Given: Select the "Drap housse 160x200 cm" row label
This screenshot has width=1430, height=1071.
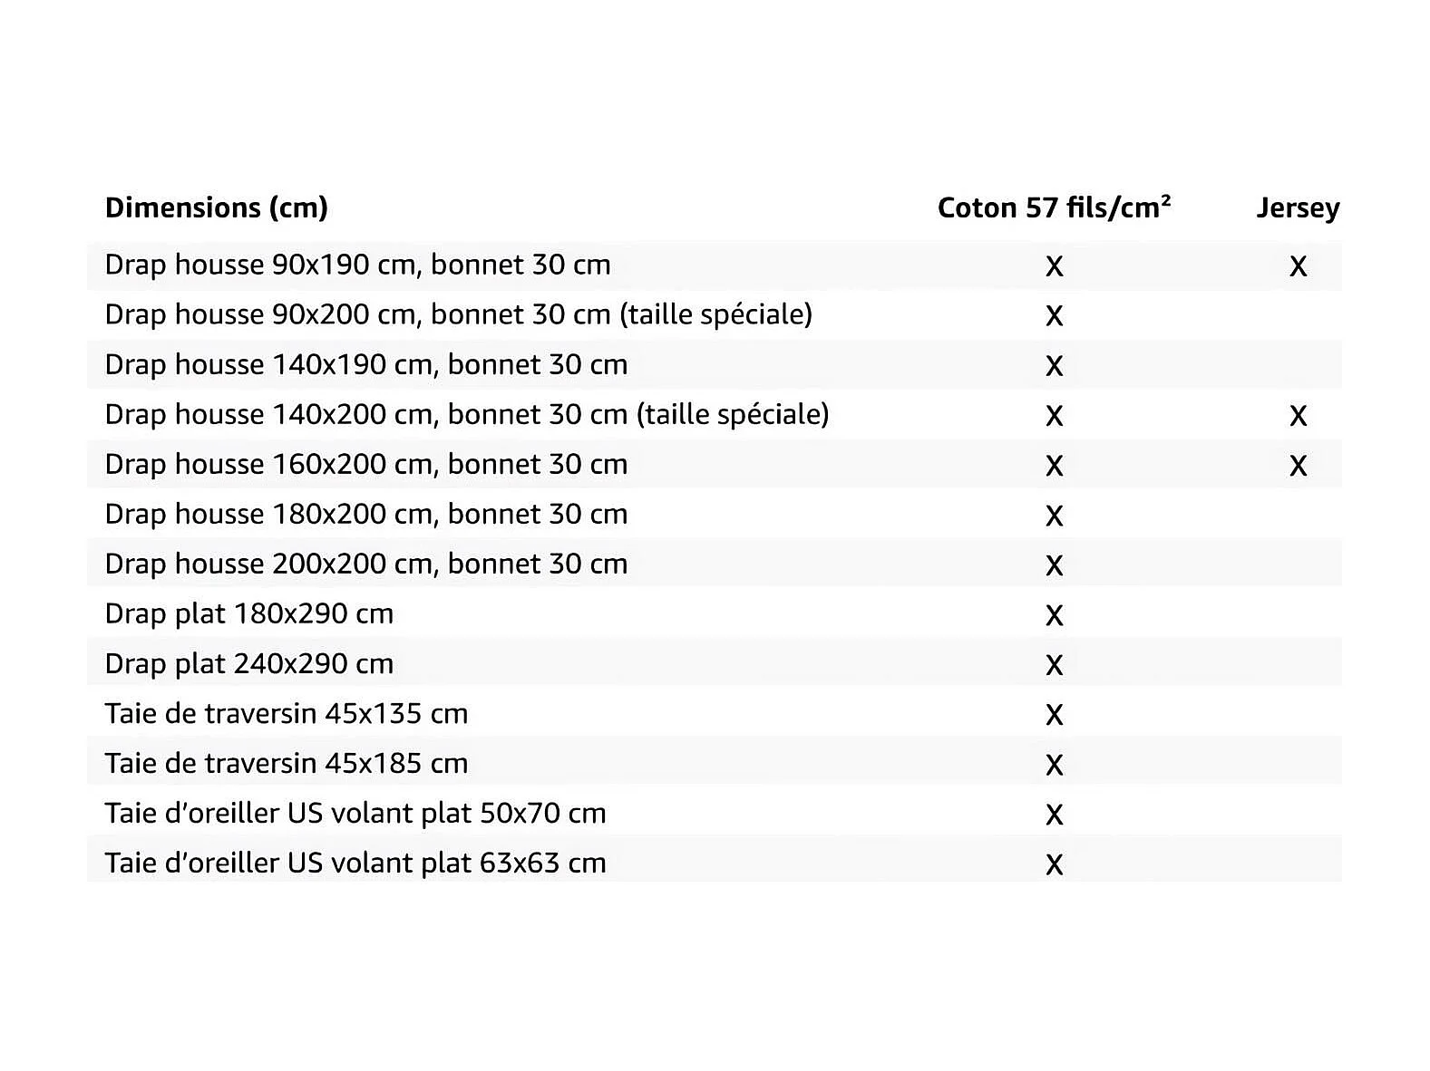Looking at the screenshot, I should (x=365, y=464).
